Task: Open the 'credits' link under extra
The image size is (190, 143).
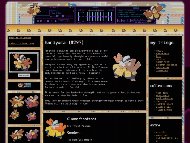Action: click(x=161, y=132)
